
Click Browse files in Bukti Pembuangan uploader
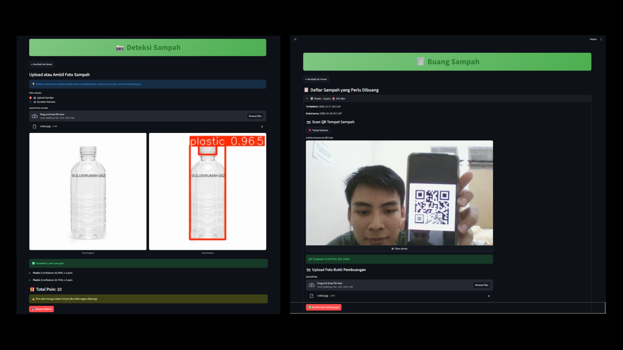tap(482, 285)
